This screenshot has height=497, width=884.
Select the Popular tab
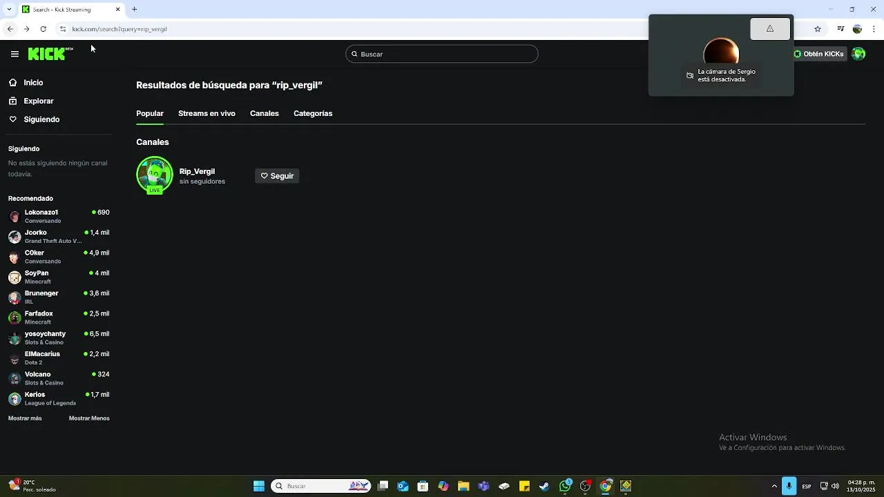150,113
